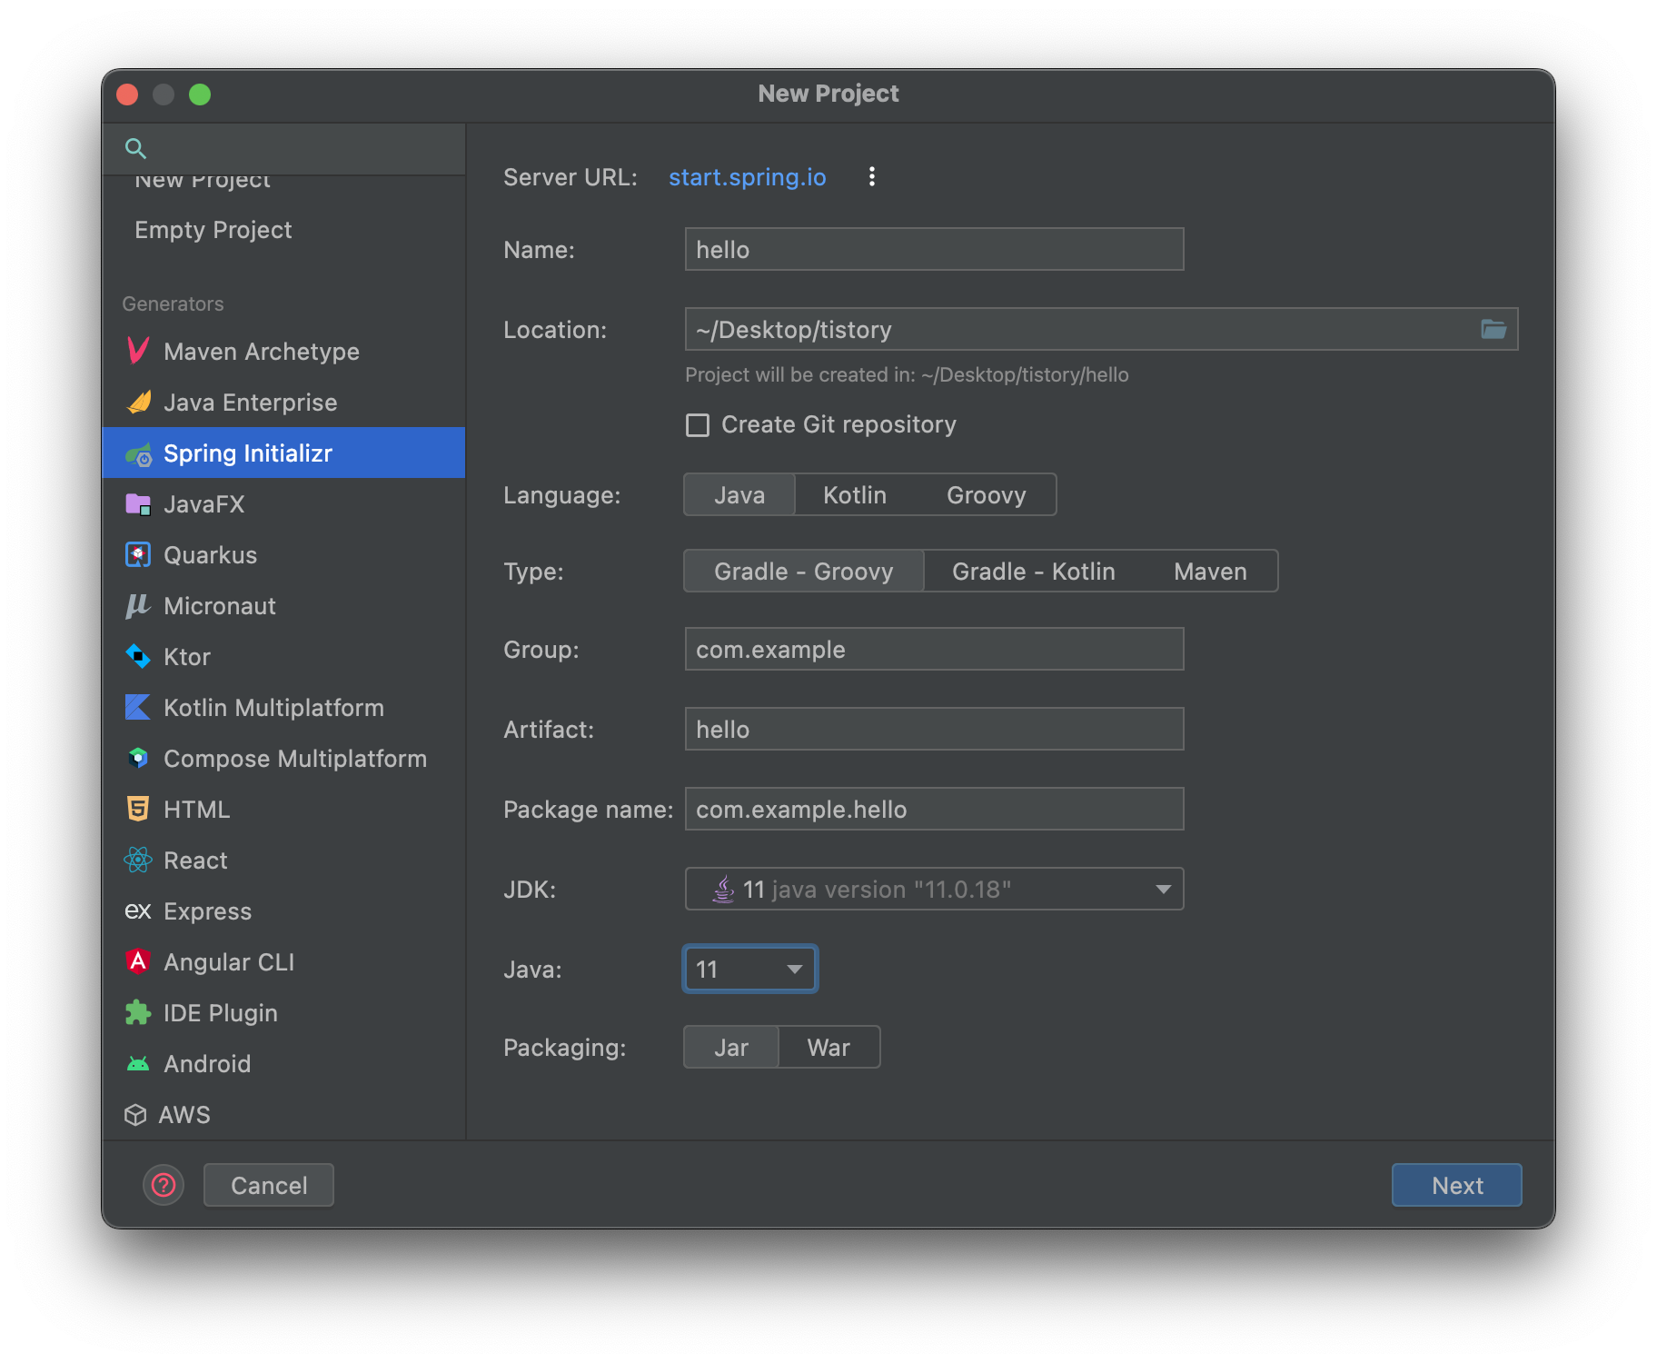1657x1363 pixels.
Task: Choose Gradle - Kotlin build type
Action: pyautogui.click(x=1034, y=572)
